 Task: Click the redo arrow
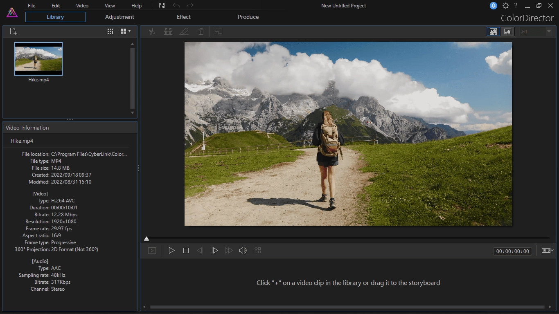pyautogui.click(x=190, y=6)
